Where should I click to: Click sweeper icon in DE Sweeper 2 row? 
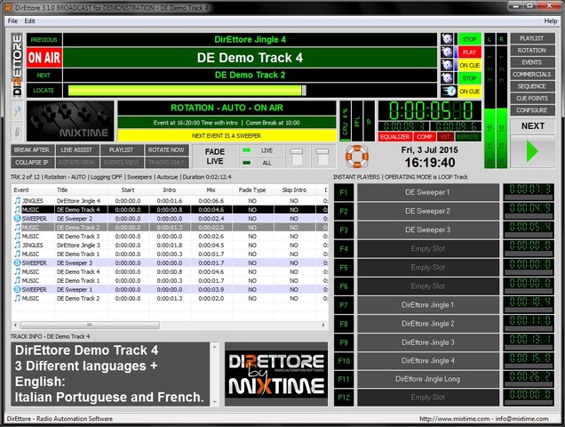[17, 218]
